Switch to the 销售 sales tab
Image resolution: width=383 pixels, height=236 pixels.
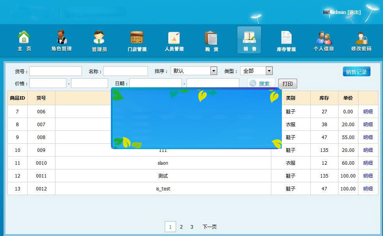[x=249, y=40]
